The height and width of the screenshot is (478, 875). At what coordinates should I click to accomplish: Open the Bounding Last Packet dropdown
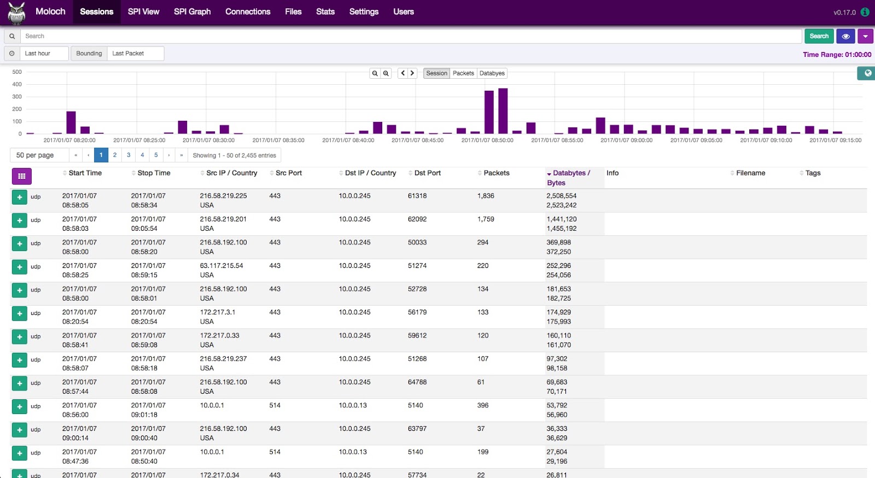pyautogui.click(x=136, y=54)
